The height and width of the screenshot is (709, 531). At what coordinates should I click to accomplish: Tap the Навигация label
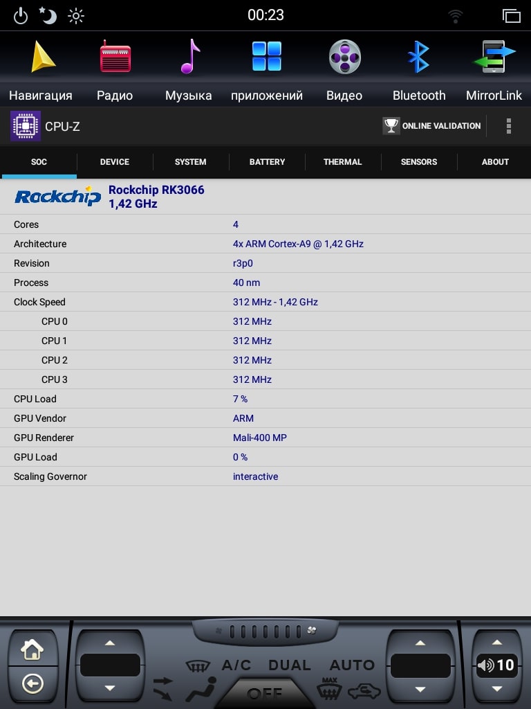tap(41, 96)
